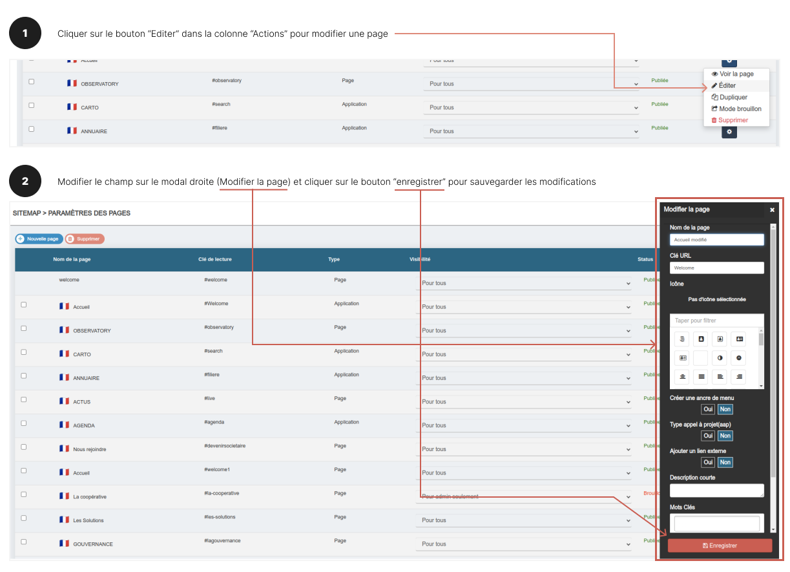
Task: Choose the half-circle adjust icon
Action: pos(720,357)
